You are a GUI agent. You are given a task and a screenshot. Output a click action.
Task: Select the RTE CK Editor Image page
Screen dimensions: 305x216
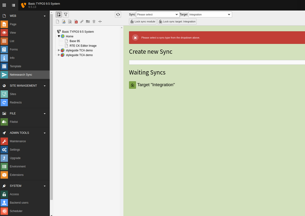point(83,46)
